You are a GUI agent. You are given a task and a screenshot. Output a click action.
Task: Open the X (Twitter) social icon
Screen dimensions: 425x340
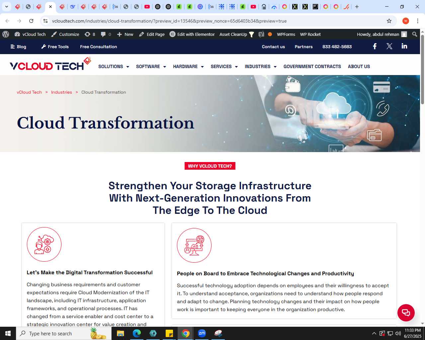[x=389, y=46]
